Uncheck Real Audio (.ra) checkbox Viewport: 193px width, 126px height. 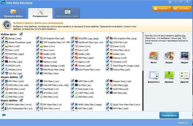coord(72,89)
